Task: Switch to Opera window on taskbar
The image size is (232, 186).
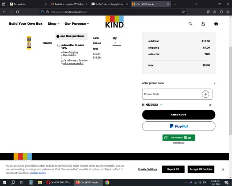Action: [x=59, y=182]
